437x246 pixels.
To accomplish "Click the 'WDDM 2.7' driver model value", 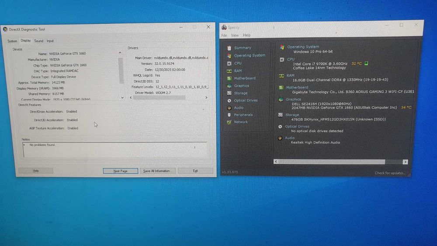I will pos(163,93).
